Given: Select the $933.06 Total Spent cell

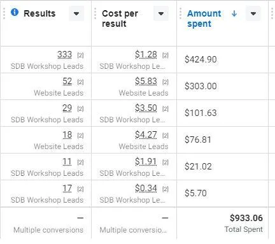Looking at the screenshot, I should (222, 223).
